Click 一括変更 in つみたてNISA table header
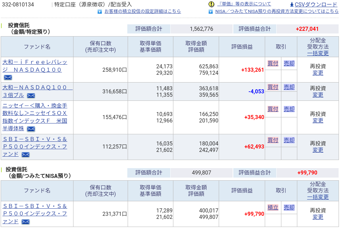Viewport: 343px width, 229px height. [x=318, y=197]
